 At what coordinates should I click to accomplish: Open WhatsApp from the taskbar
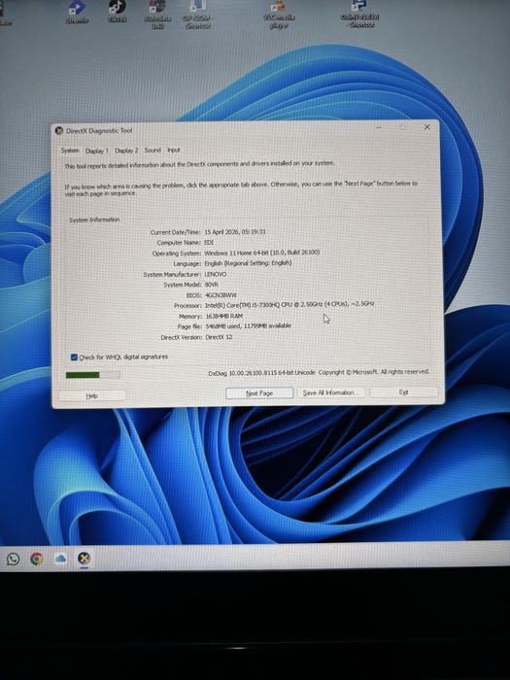pyautogui.click(x=13, y=559)
